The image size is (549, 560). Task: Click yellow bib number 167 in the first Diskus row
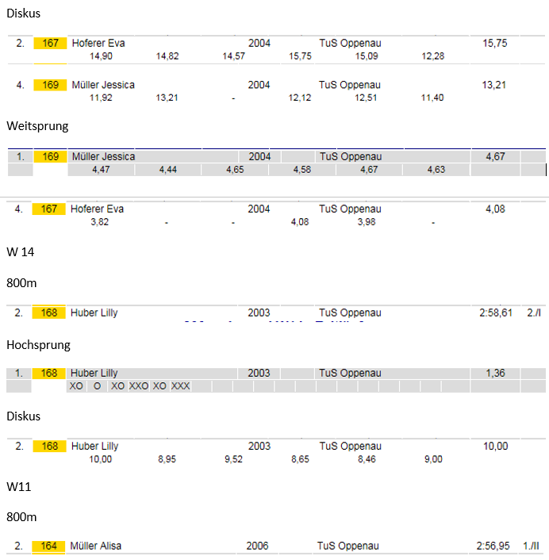click(50, 43)
